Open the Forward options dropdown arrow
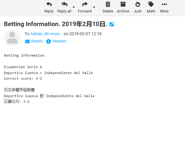 [x=94, y=7]
